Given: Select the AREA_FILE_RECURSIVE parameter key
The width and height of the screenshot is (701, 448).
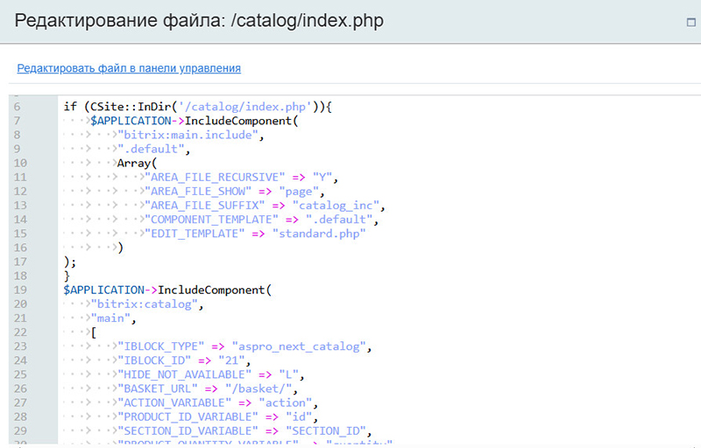Looking at the screenshot, I should [x=216, y=178].
